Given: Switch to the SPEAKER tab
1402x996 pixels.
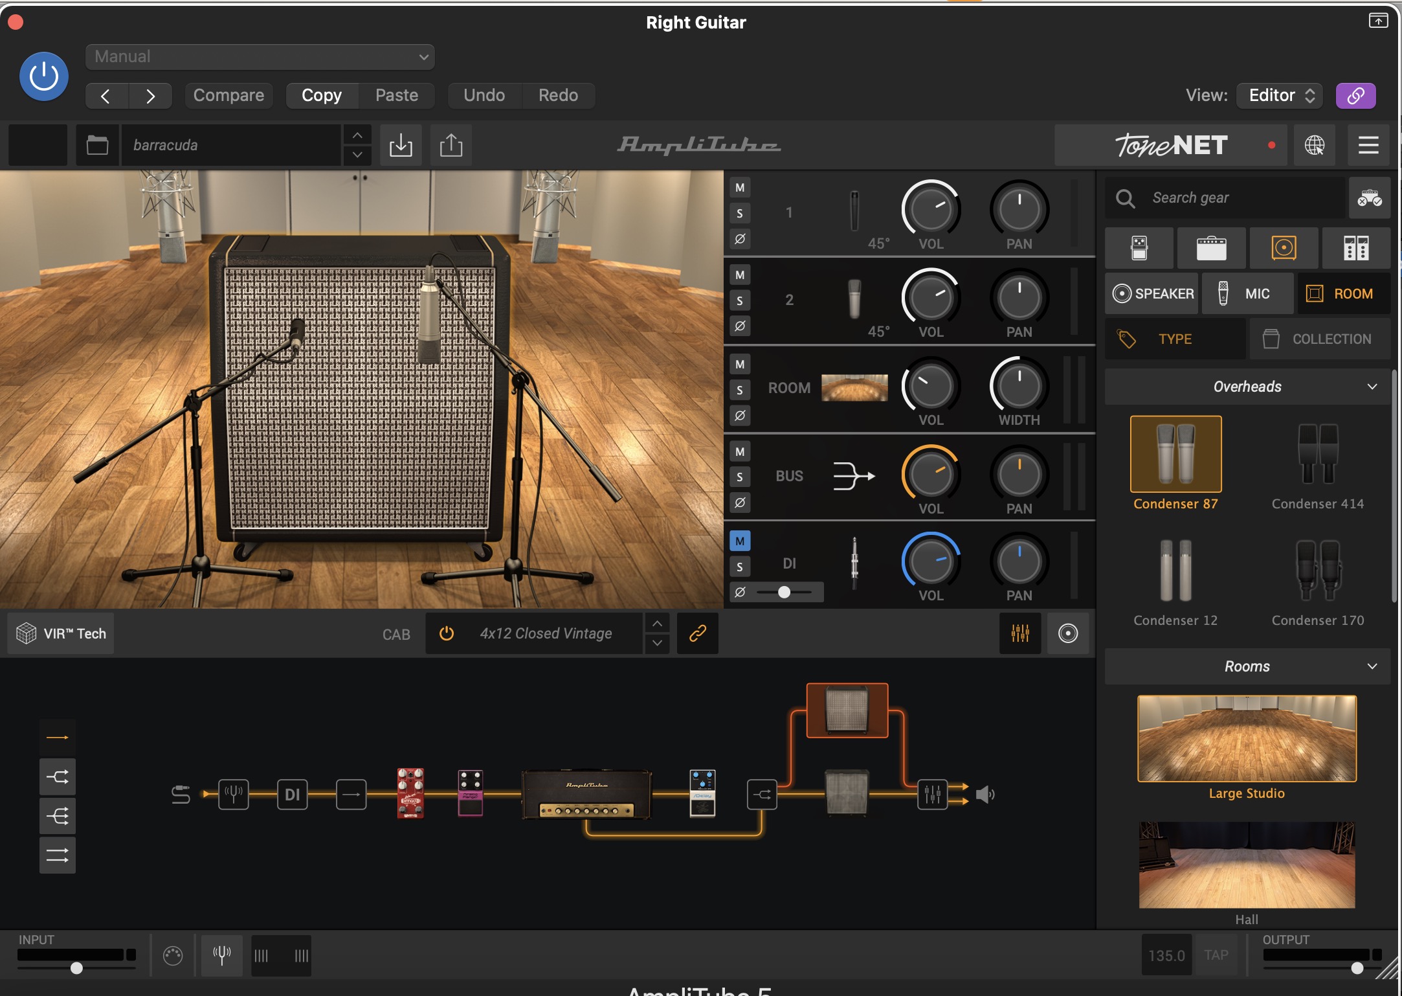Looking at the screenshot, I should tap(1152, 294).
